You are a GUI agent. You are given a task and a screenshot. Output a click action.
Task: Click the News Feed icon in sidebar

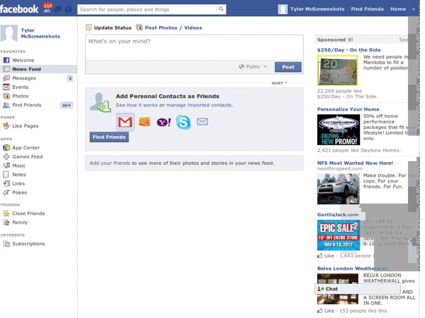point(6,69)
